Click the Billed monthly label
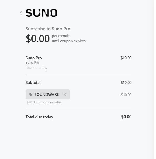This screenshot has height=159, width=156. (36, 68)
